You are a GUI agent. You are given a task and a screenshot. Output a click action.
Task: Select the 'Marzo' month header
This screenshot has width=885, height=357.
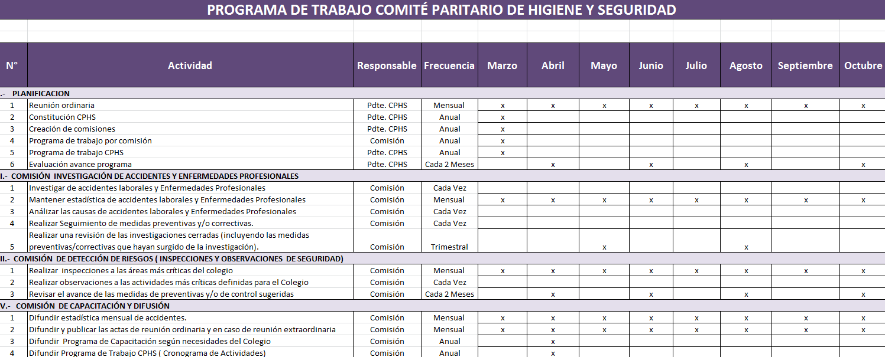[502, 65]
